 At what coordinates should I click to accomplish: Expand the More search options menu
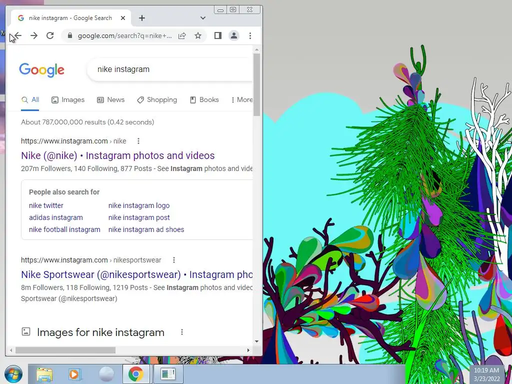(x=242, y=100)
